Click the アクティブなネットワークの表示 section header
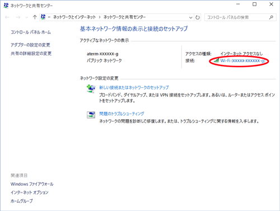 pos(104,40)
